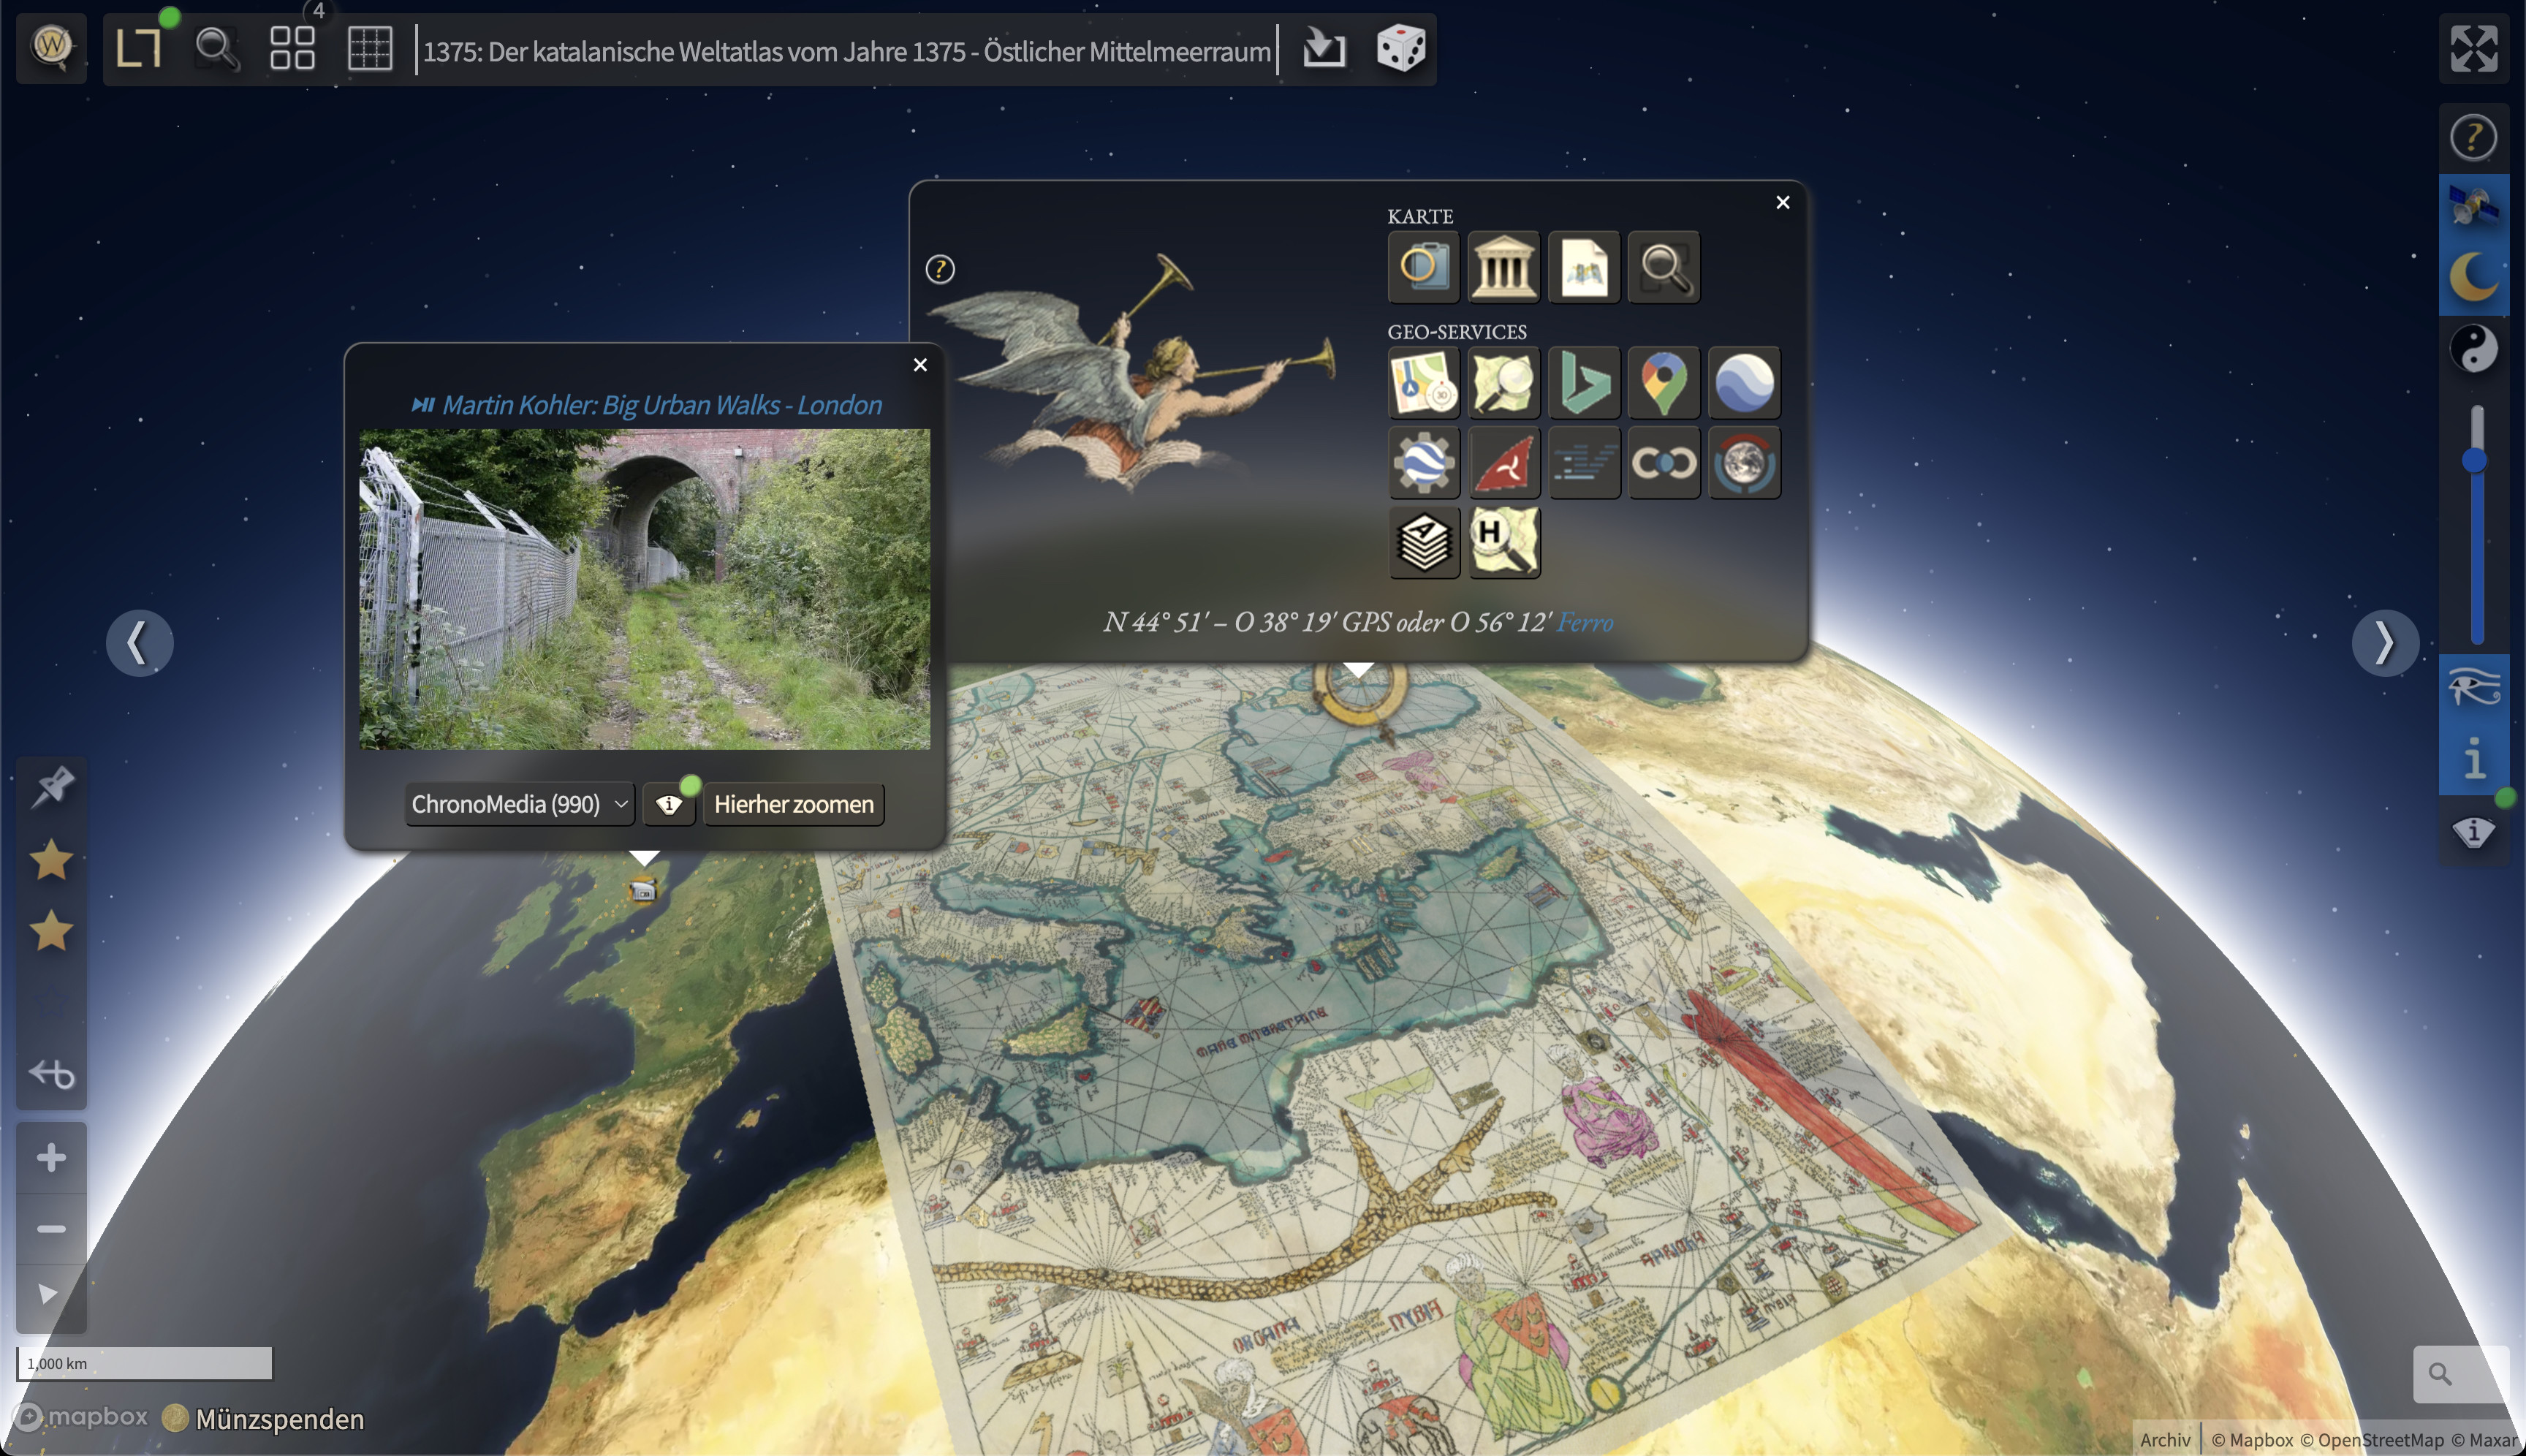
Task: Click the map title 1375 Weltatlas text
Action: pos(846,51)
